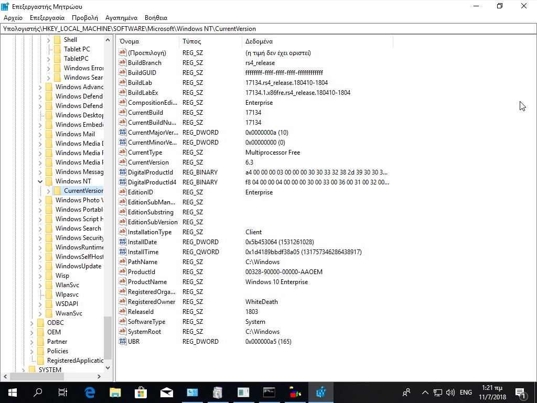537x403 pixels.
Task: Click the tree scroll down arrow
Action: (108, 368)
